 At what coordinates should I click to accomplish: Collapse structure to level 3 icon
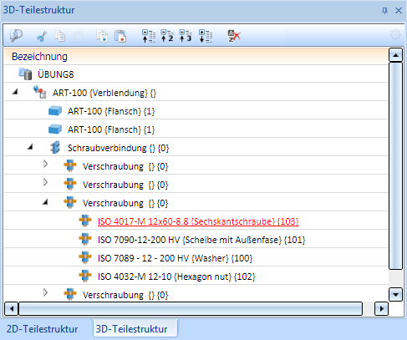pos(186,36)
